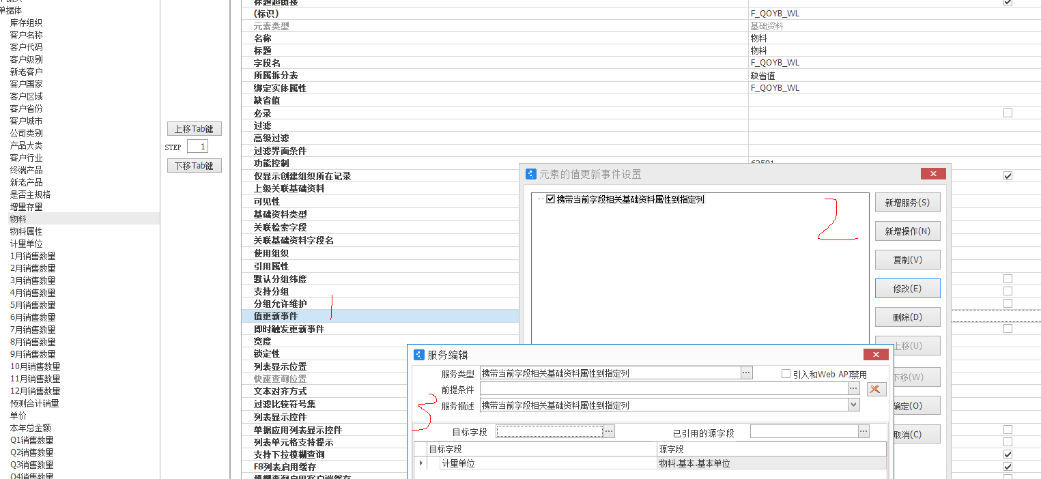This screenshot has width=1041, height=479.
Task: Click the STEP value input box
Action: 197,147
